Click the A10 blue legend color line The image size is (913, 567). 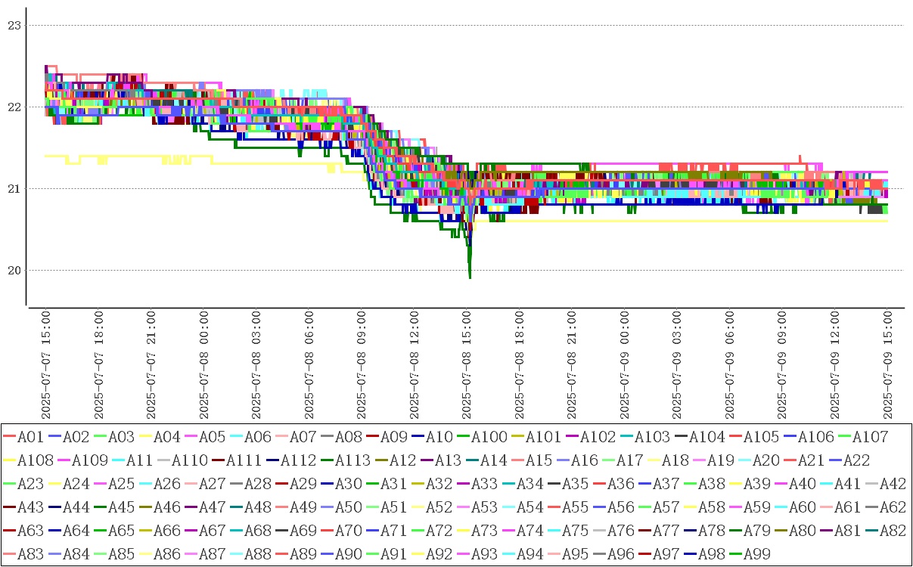point(418,437)
